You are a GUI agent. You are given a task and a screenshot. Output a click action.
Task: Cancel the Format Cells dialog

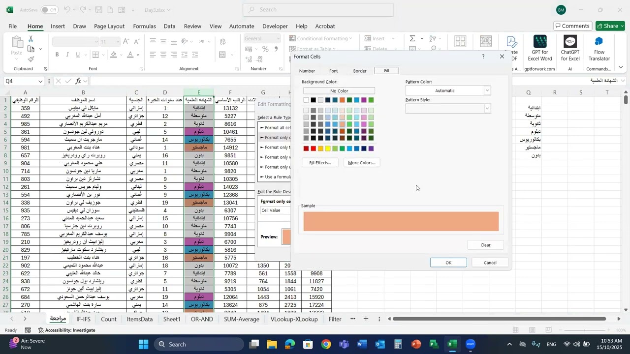click(x=490, y=263)
